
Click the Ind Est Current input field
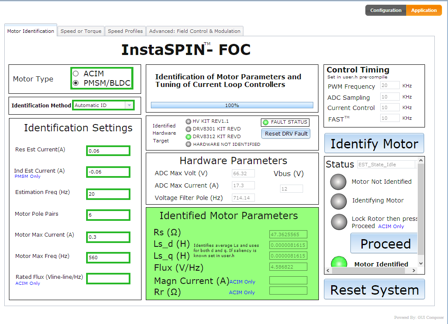tap(108, 172)
